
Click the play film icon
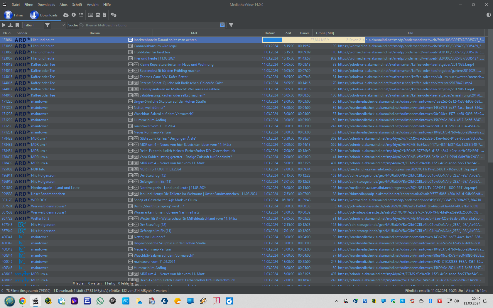click(4, 25)
